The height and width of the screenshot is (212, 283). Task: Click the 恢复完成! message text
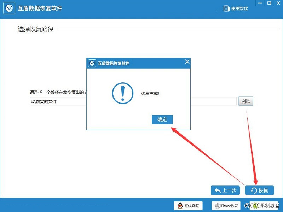150,94
